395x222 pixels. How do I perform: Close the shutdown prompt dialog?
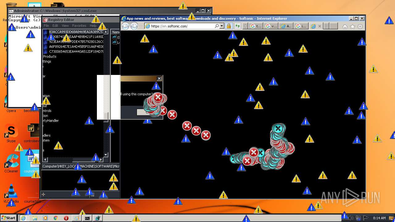click(159, 79)
